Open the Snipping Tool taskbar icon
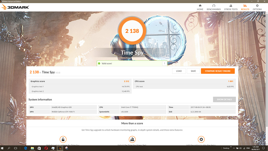The height and width of the screenshot is (151, 268). point(66,148)
